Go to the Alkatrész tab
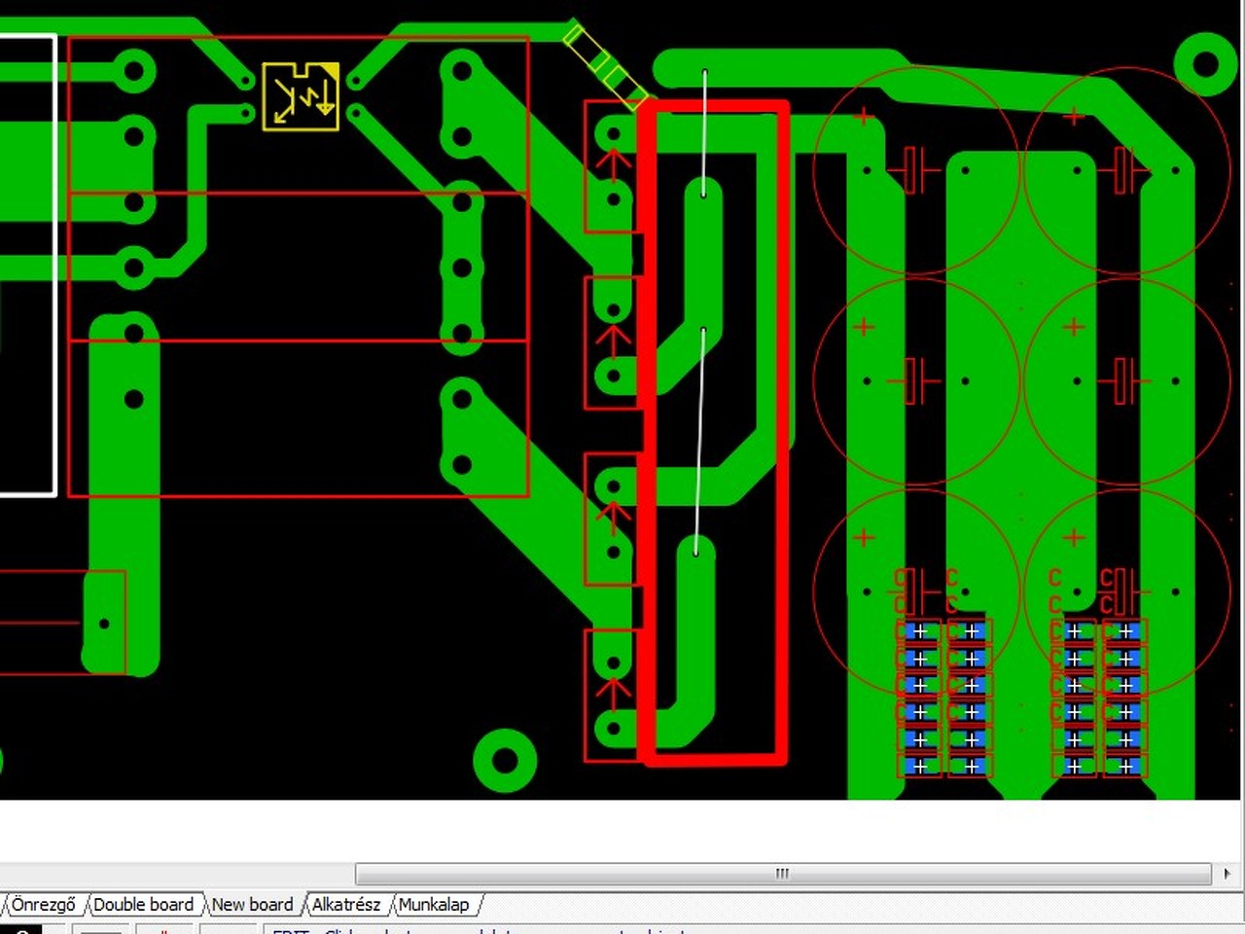This screenshot has height=934, width=1245. pyautogui.click(x=345, y=905)
